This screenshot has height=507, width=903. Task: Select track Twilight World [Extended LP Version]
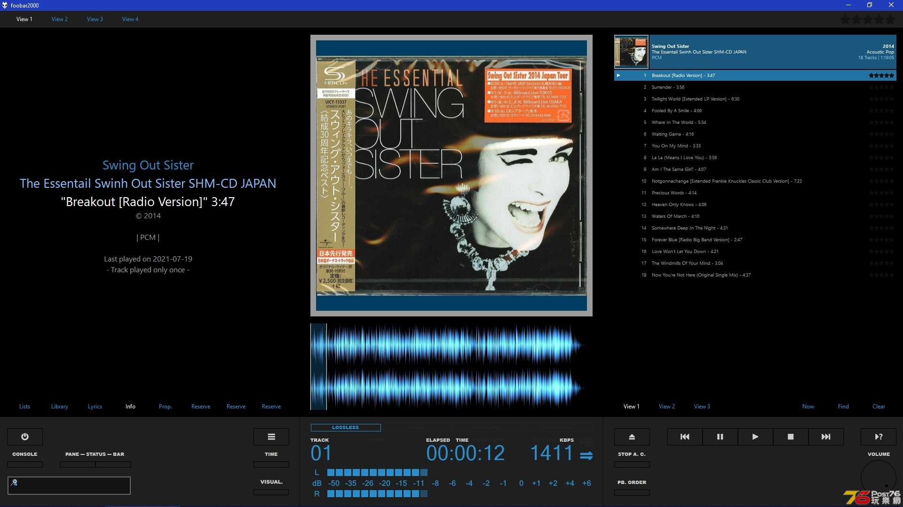[755, 99]
